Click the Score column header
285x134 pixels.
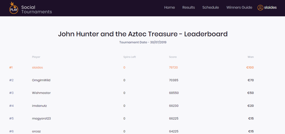pyautogui.click(x=173, y=57)
